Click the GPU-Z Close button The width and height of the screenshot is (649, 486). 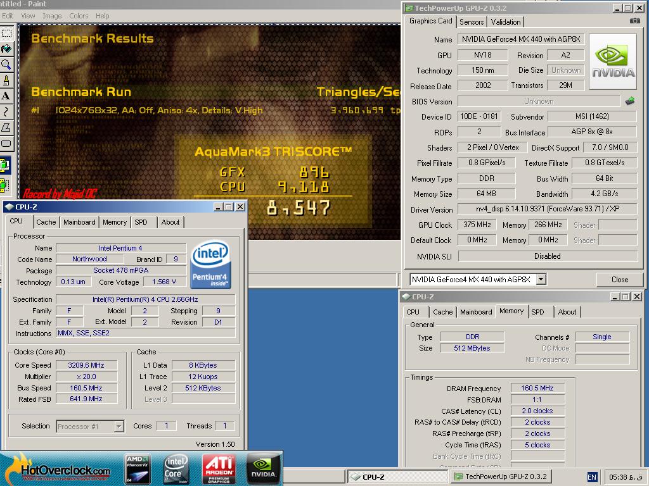pos(620,280)
